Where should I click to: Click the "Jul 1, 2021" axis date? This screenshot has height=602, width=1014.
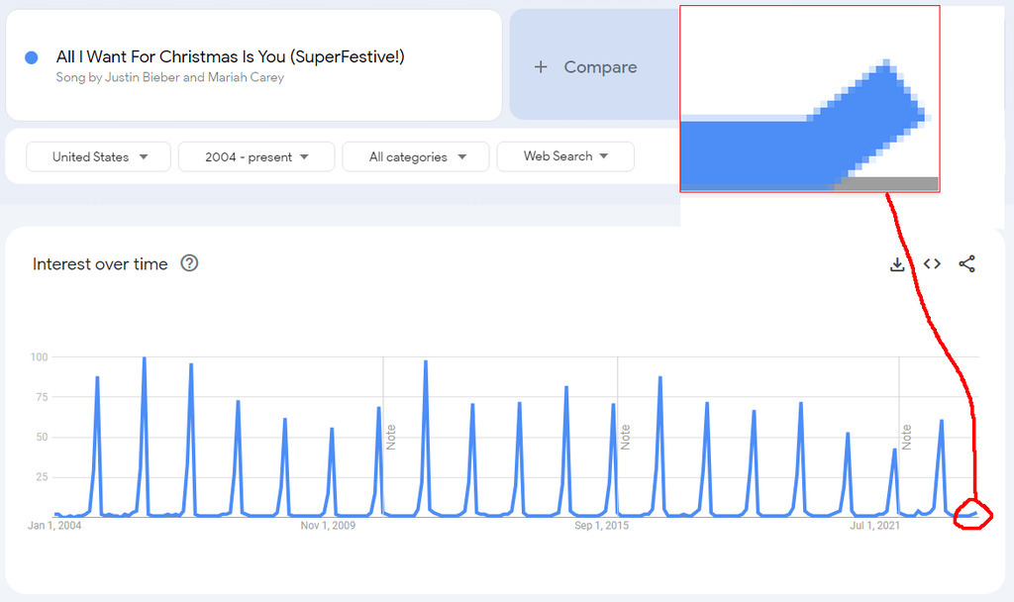click(x=875, y=526)
